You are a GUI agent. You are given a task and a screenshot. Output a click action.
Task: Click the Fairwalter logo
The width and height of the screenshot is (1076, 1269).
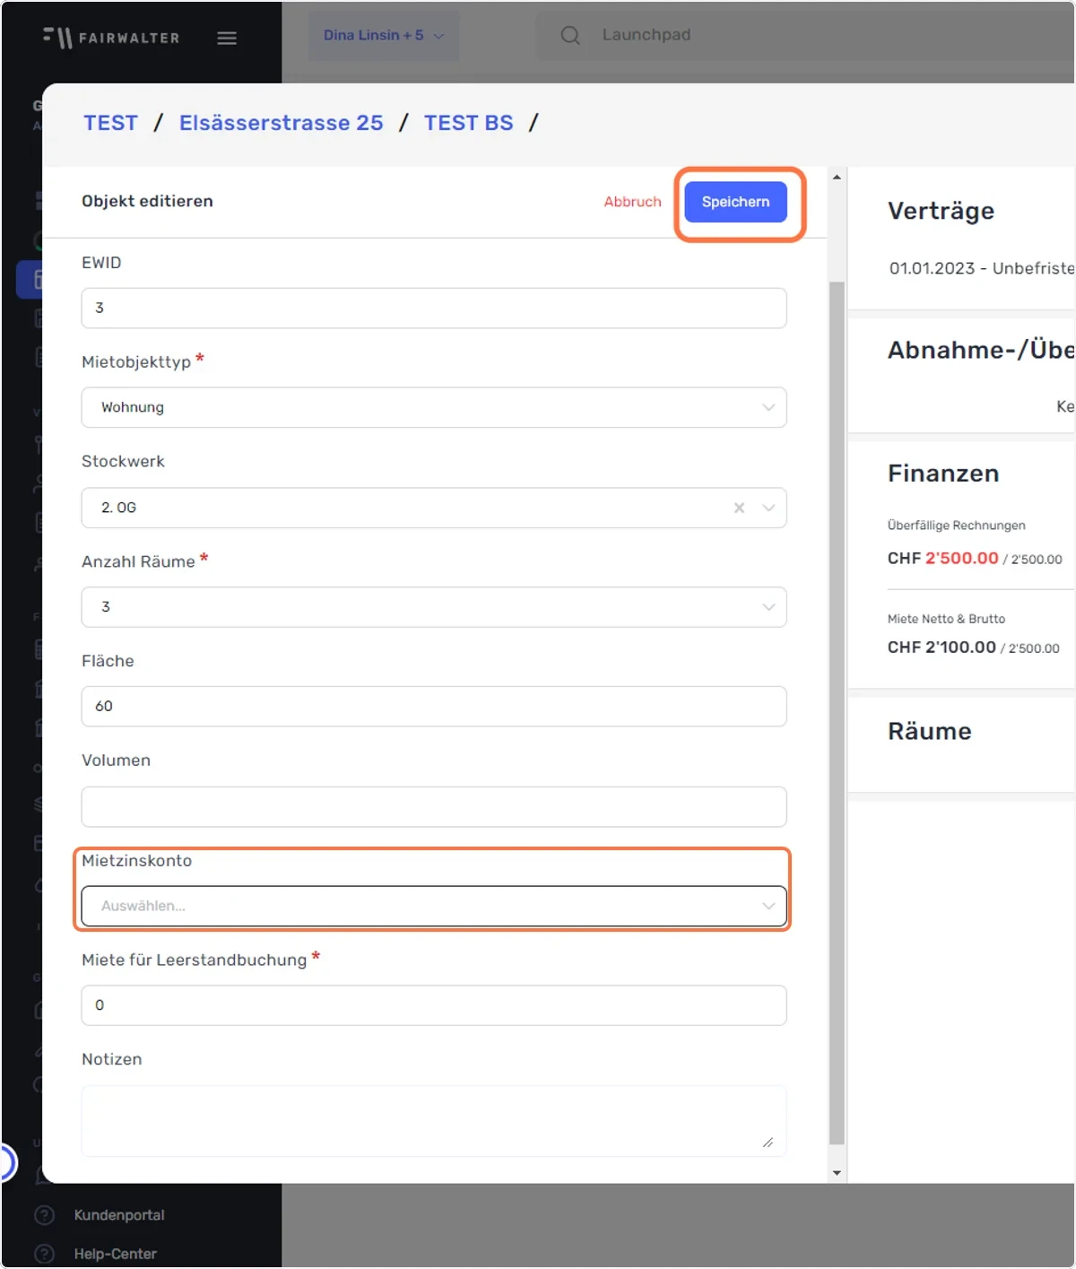pos(111,38)
